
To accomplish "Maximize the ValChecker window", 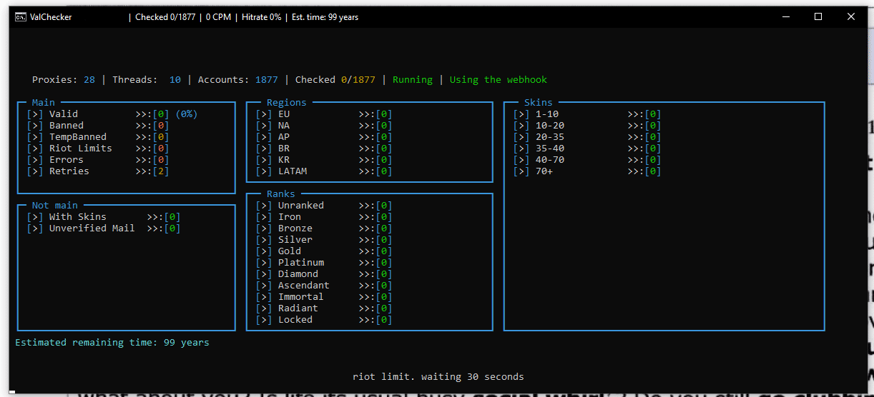I will [x=818, y=17].
